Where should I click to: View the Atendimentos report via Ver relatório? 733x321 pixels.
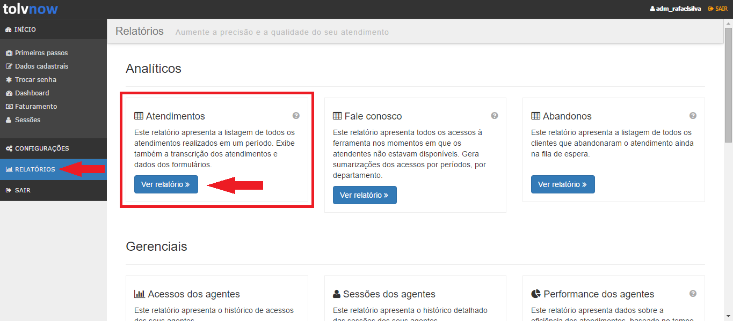166,184
